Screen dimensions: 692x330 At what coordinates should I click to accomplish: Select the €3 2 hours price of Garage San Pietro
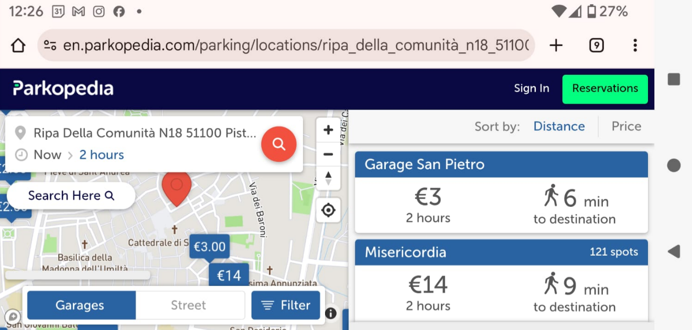(x=428, y=205)
